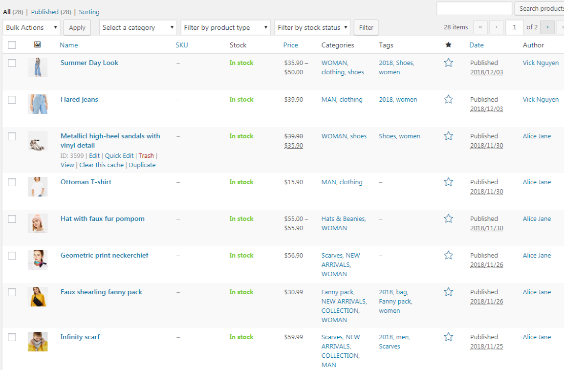Select the Flared jeans row checkbox
564x370 pixels.
pyautogui.click(x=12, y=100)
